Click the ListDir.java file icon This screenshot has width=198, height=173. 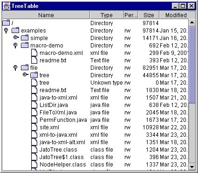click(34, 105)
